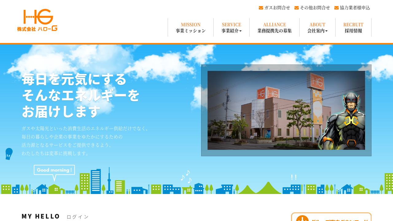Click the envelope icon beside ガスお問合せ
This screenshot has width=393, height=221.
[261, 8]
